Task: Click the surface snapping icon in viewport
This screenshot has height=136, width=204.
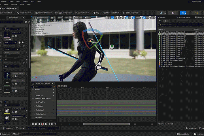Action: [123, 18]
